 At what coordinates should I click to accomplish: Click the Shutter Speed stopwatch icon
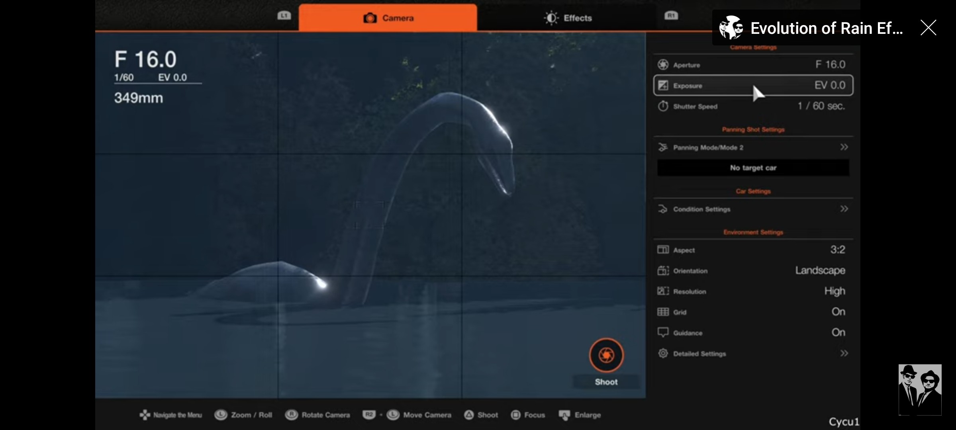click(663, 106)
